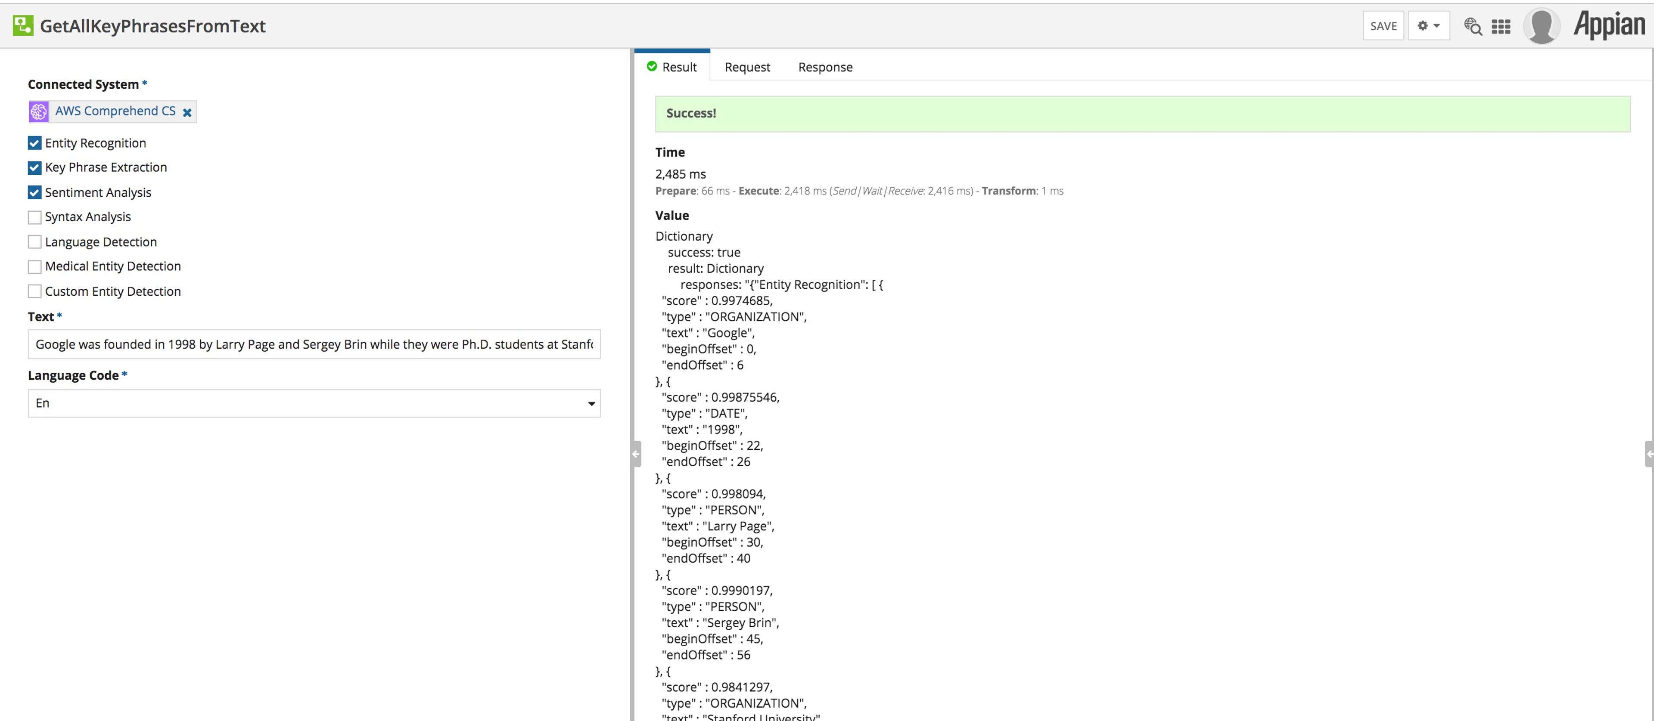This screenshot has width=1654, height=721.
Task: Switch to the Result tab
Action: click(x=672, y=67)
